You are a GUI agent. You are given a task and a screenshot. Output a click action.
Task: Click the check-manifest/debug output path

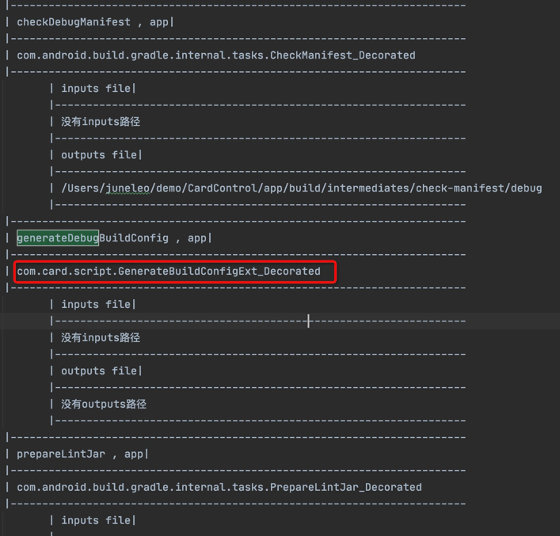pyautogui.click(x=301, y=188)
